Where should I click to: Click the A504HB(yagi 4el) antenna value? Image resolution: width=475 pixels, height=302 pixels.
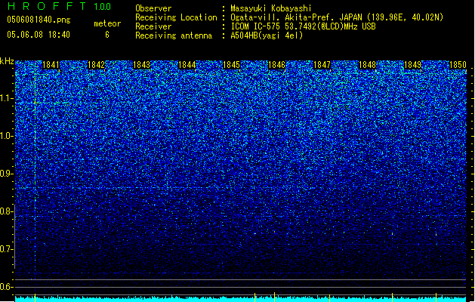(267, 35)
